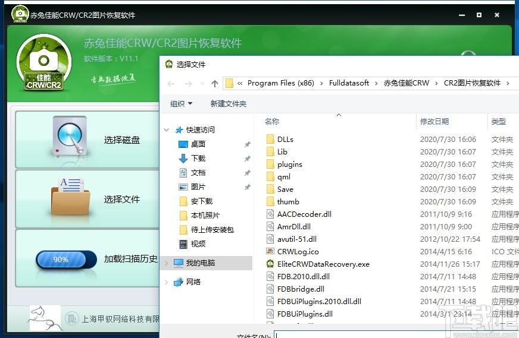Select file avutil-51.dll
This screenshot has width=519, height=338.
pos(297,239)
